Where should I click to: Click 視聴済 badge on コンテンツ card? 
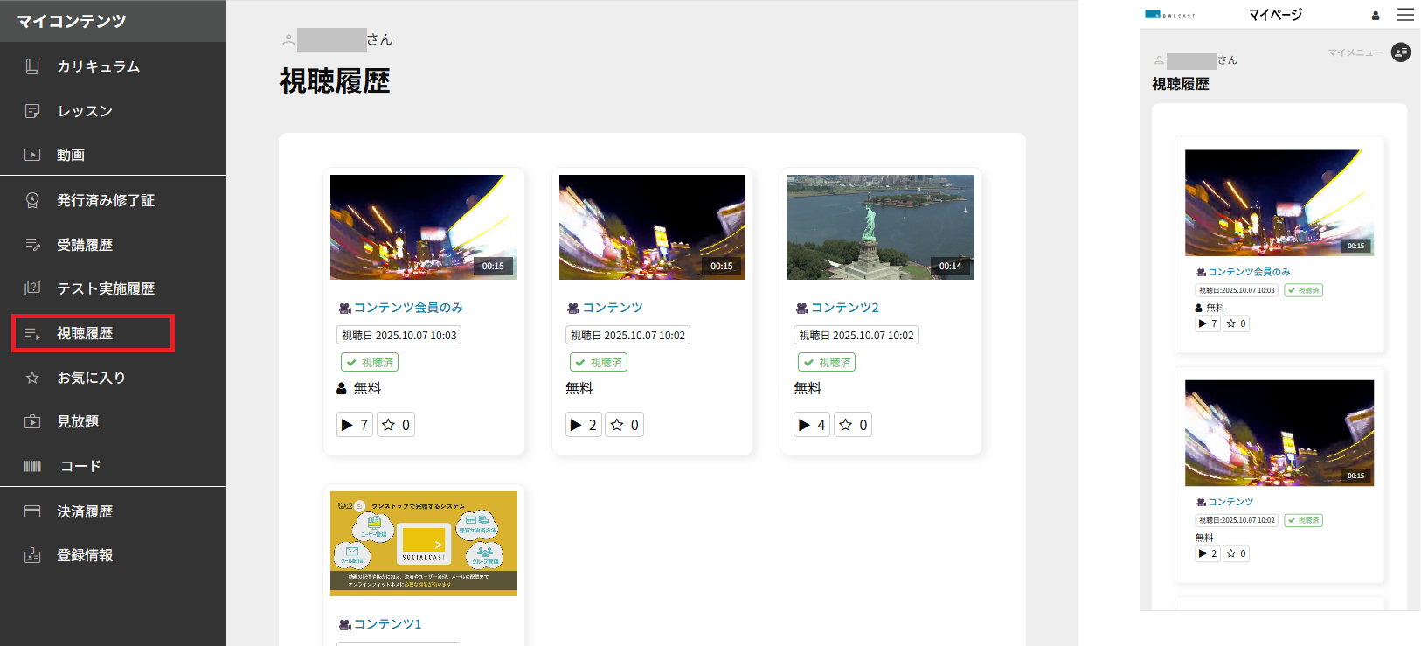coord(598,362)
